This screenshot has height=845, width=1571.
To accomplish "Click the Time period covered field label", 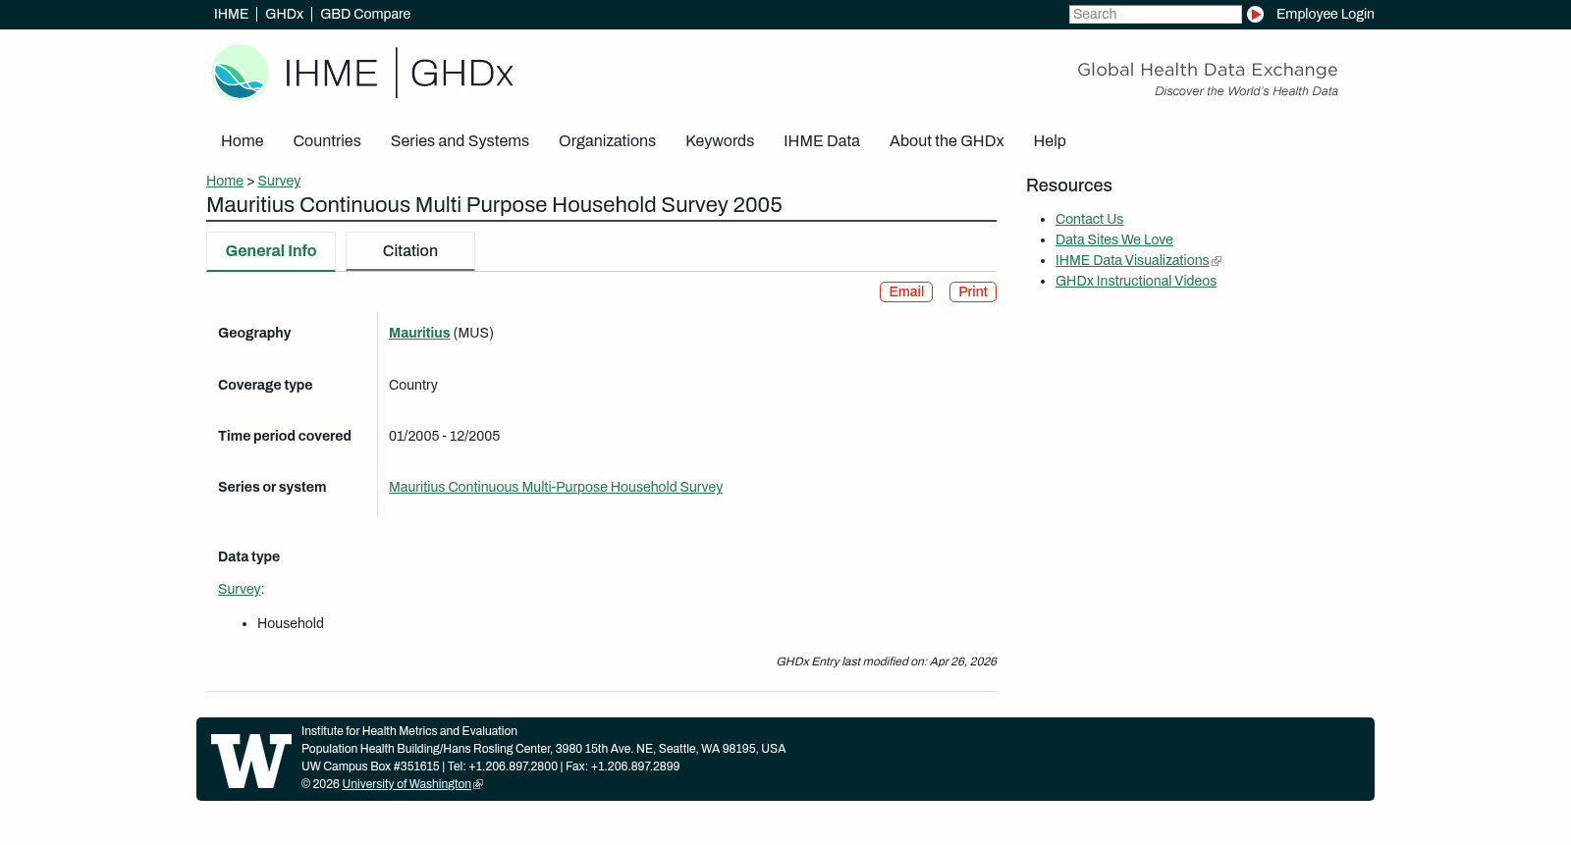I will (285, 437).
